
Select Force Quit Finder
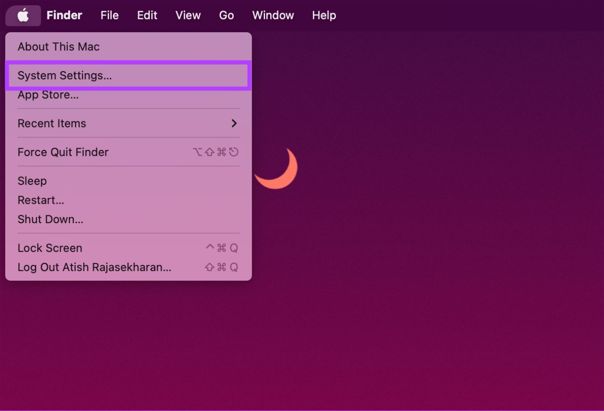128,152
